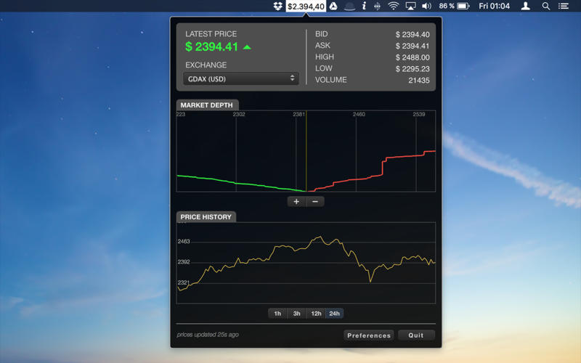
Task: Open Notification Center list icon
Action: point(564,7)
